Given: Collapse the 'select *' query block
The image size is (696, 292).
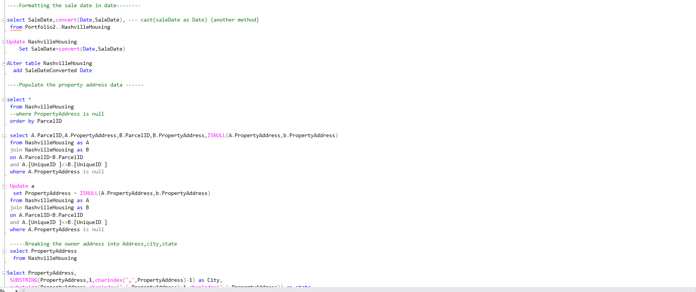Looking at the screenshot, I should 4,100.
